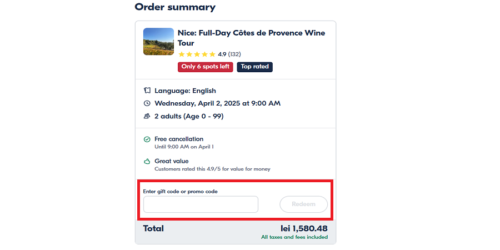Open the wine tour thumbnail image

[x=158, y=42]
